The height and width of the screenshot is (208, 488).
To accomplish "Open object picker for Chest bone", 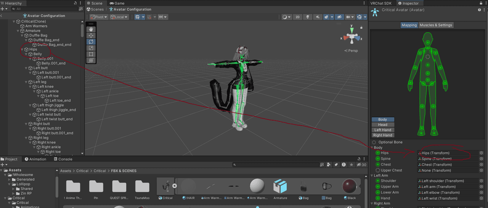I will (x=481, y=164).
